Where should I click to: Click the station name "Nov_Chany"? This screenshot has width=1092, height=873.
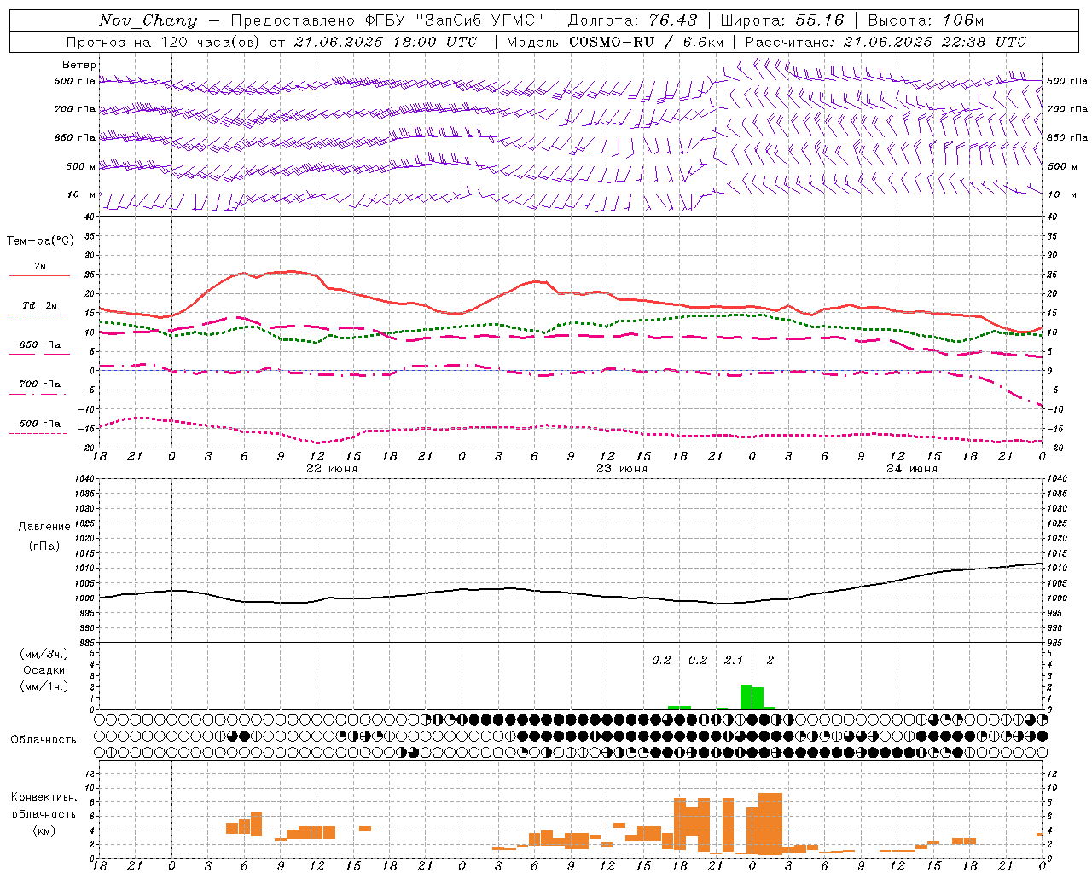coord(148,20)
